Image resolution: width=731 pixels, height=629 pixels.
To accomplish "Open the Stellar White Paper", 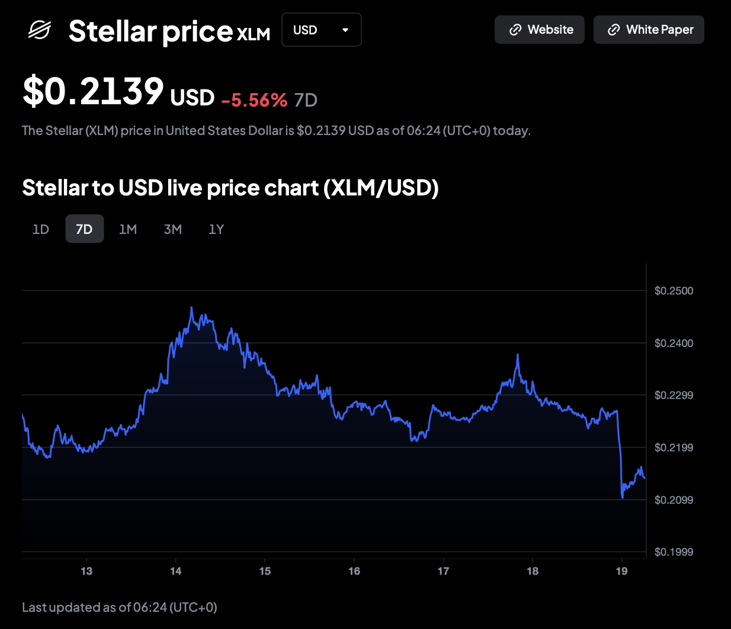I will coord(649,30).
